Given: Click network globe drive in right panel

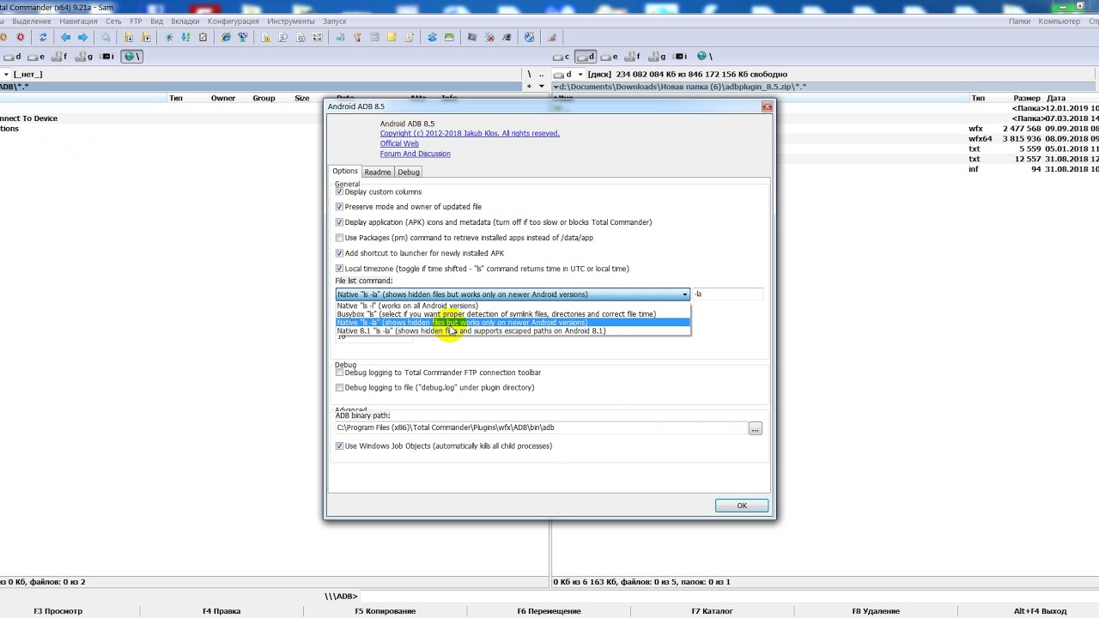Looking at the screenshot, I should pos(703,57).
